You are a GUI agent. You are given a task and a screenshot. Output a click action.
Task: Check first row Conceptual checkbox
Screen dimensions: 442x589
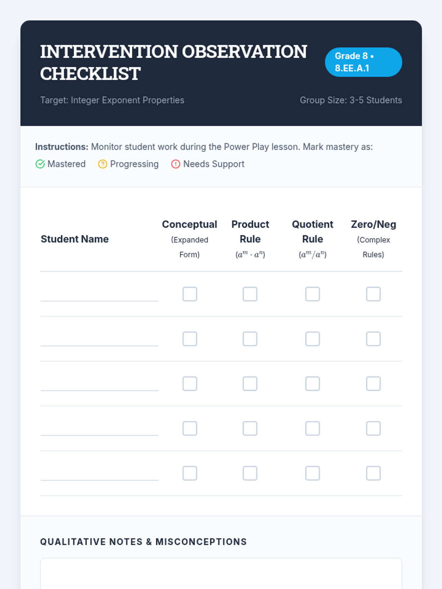pos(190,294)
